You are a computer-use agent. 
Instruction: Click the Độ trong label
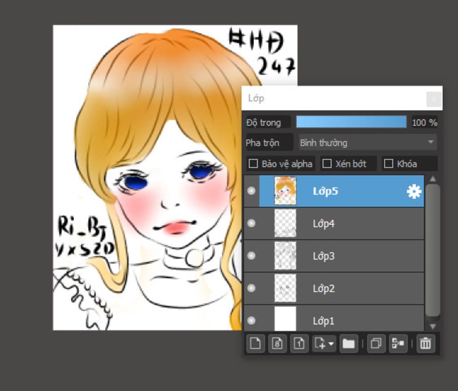263,123
